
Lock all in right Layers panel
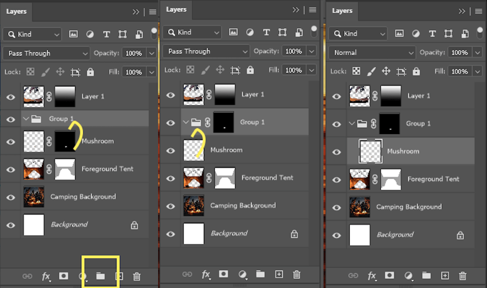pos(416,72)
